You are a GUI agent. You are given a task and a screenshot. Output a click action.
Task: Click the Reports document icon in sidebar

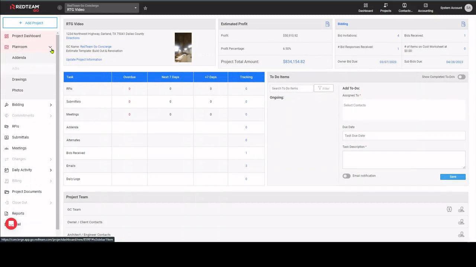click(6, 214)
